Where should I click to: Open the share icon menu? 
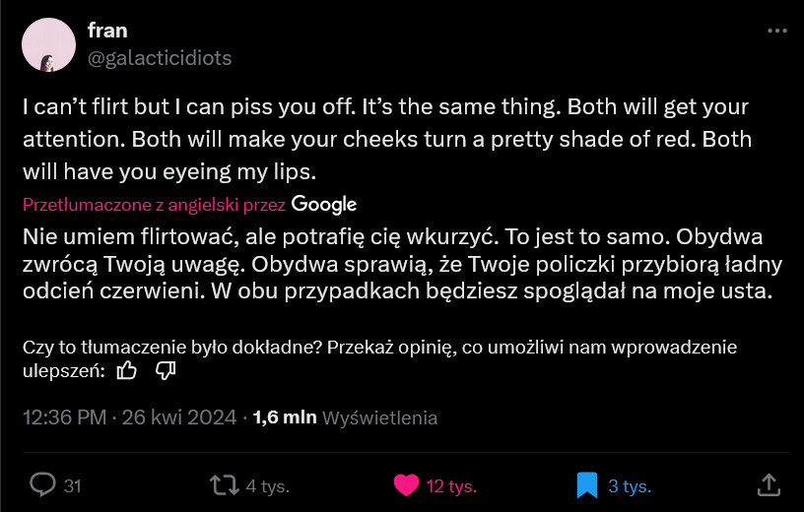point(769,483)
